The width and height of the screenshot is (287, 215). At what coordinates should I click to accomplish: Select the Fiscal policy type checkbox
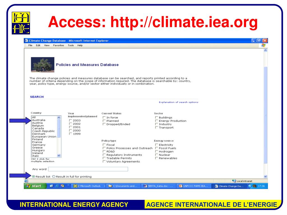(104, 145)
